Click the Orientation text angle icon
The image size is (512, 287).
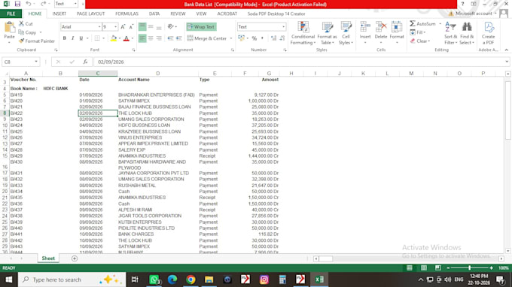(170, 27)
